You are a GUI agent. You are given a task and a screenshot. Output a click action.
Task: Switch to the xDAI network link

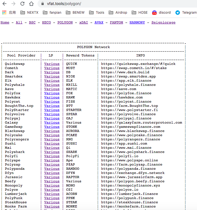coord(84,22)
